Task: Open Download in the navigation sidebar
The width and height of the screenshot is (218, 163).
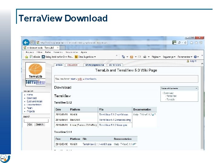Action: (31, 98)
